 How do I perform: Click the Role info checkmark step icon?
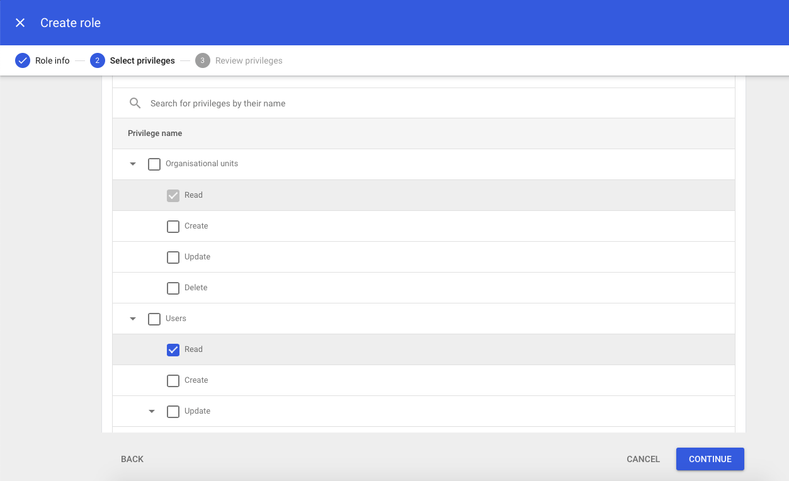point(23,61)
